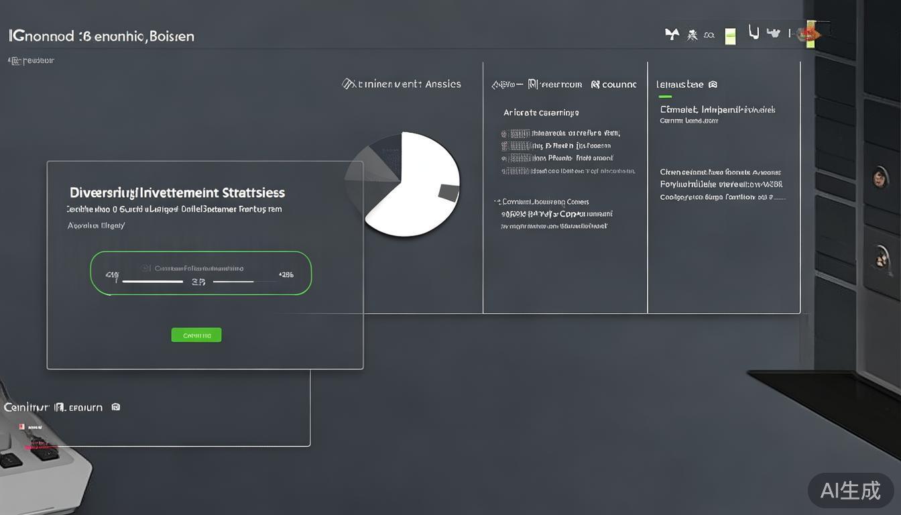901x515 pixels.
Task: Click the white slider track in green-outlined box
Action: pos(153,282)
